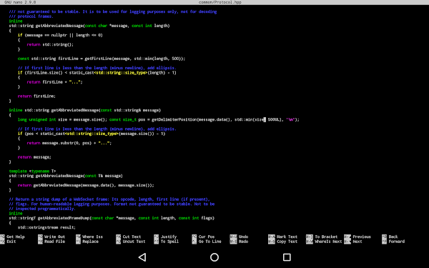Screen dimensions: 429x268
Task: Select the 'Go To Line' shortcut label
Action: [209, 242]
